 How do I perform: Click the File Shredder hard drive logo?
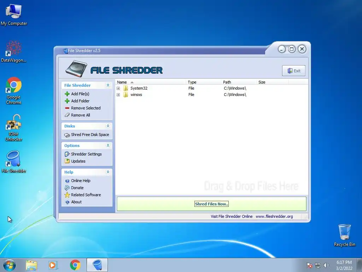pos(76,69)
